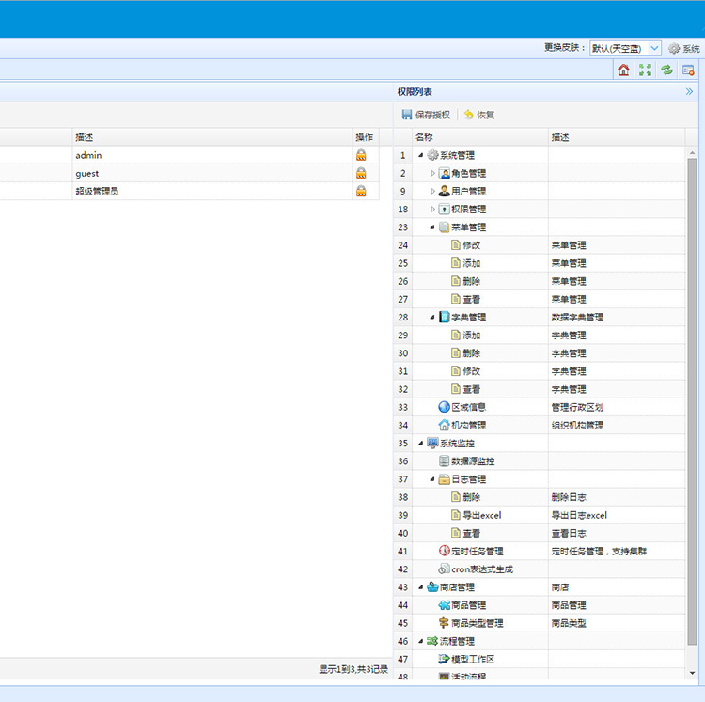Click the 恢复 undo arrow icon

point(469,115)
